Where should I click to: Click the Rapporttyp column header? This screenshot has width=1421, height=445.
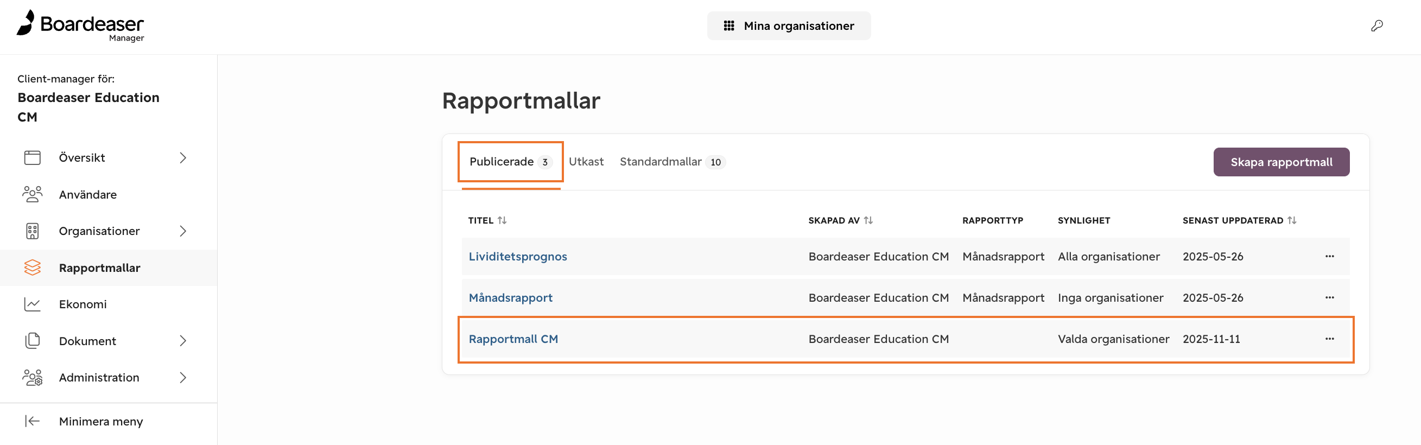tap(992, 220)
